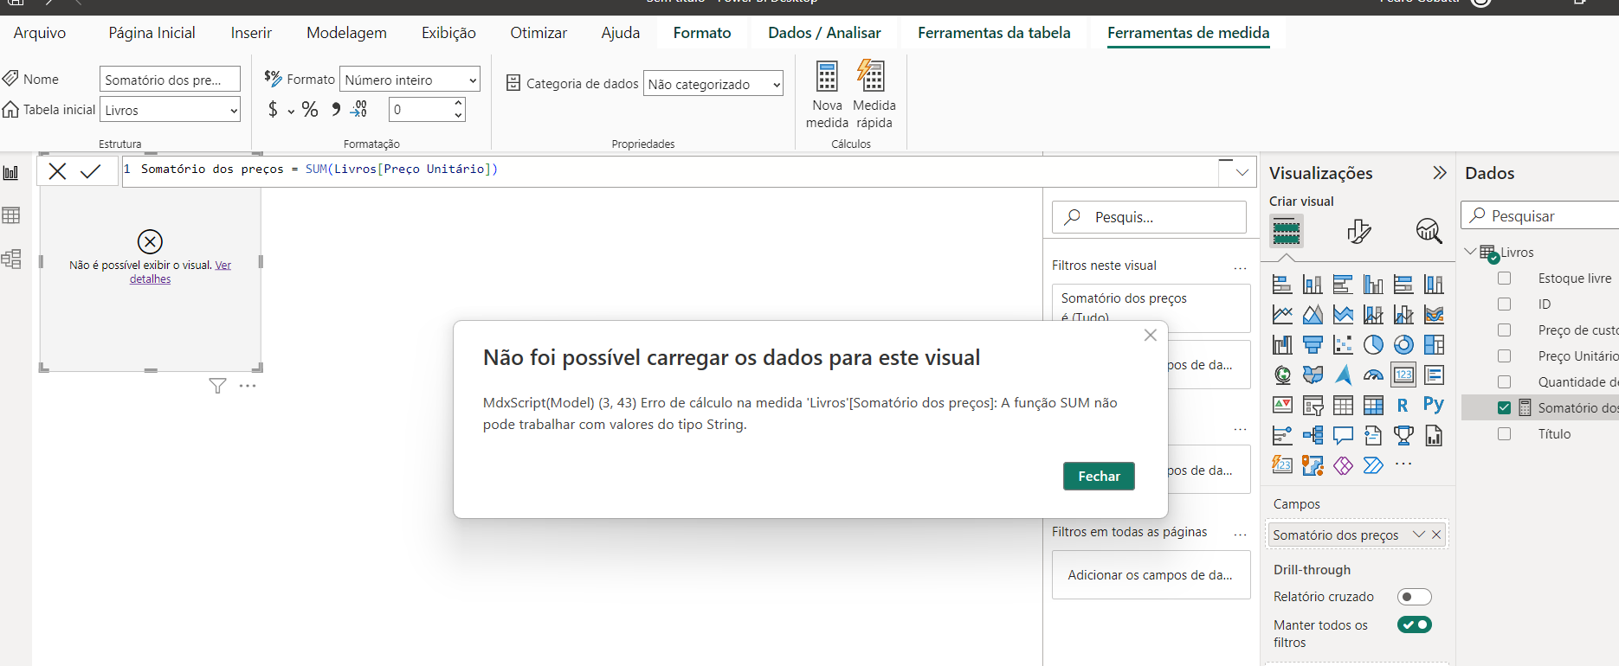Click Medida rápida in the ribbon
This screenshot has height=666, width=1619.
click(874, 95)
